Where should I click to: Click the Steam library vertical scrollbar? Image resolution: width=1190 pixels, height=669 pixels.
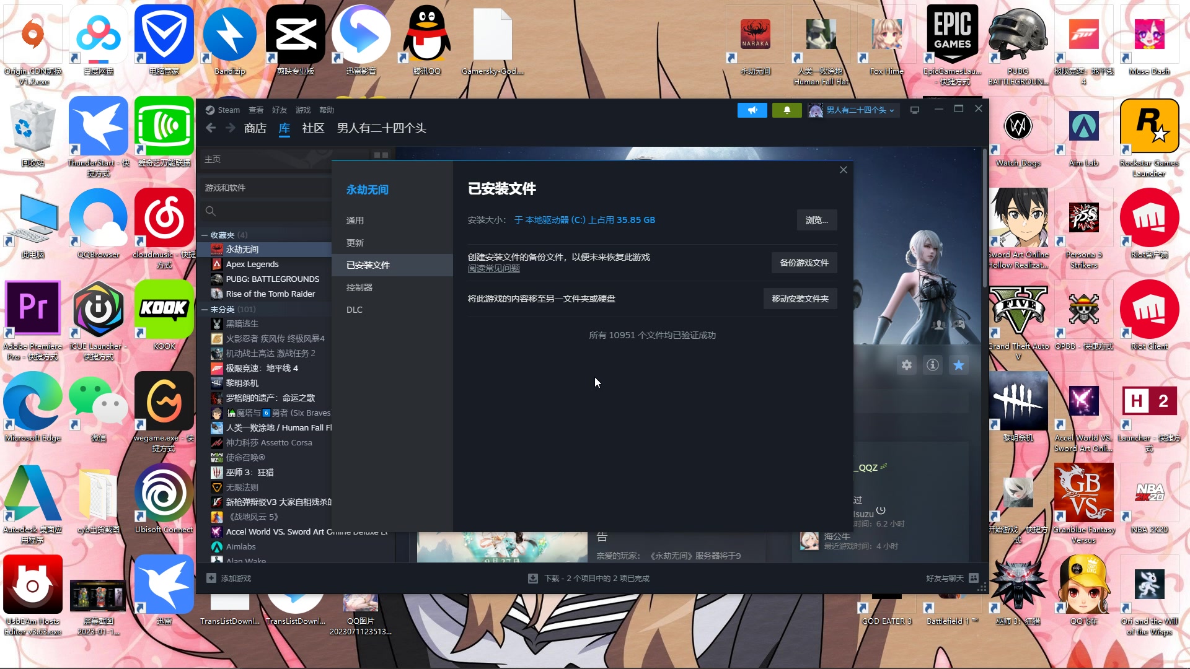(984, 217)
